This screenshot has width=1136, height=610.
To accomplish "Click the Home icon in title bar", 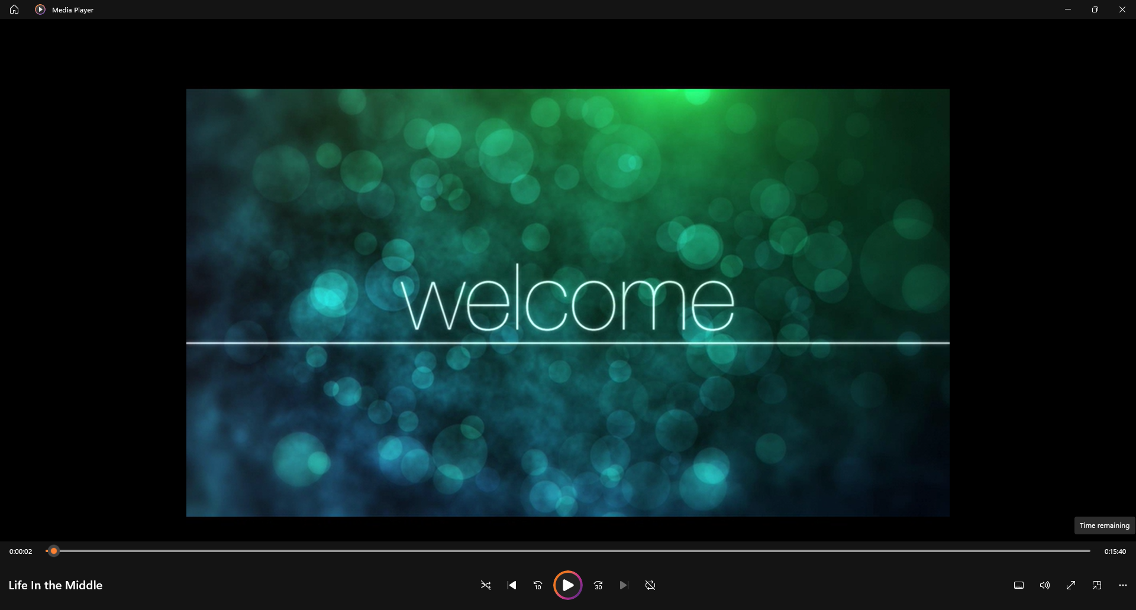I will point(14,9).
